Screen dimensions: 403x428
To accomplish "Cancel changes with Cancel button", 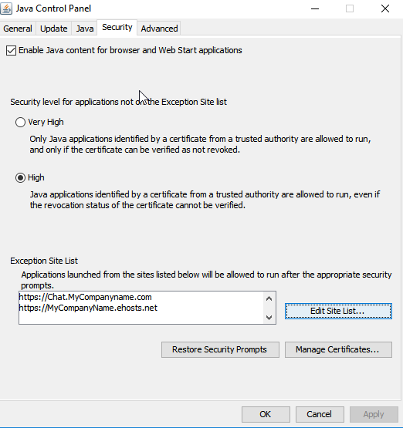I will (320, 414).
